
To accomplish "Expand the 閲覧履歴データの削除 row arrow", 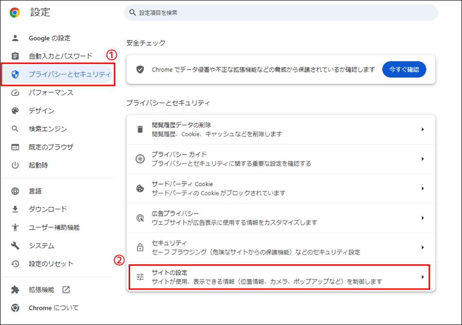I will 423,129.
